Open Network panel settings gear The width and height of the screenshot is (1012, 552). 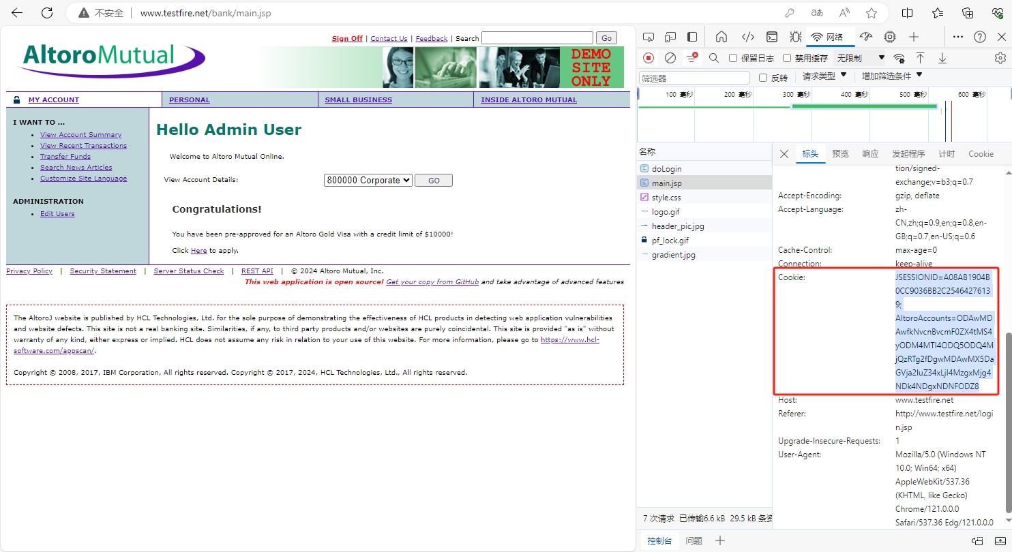point(1000,58)
